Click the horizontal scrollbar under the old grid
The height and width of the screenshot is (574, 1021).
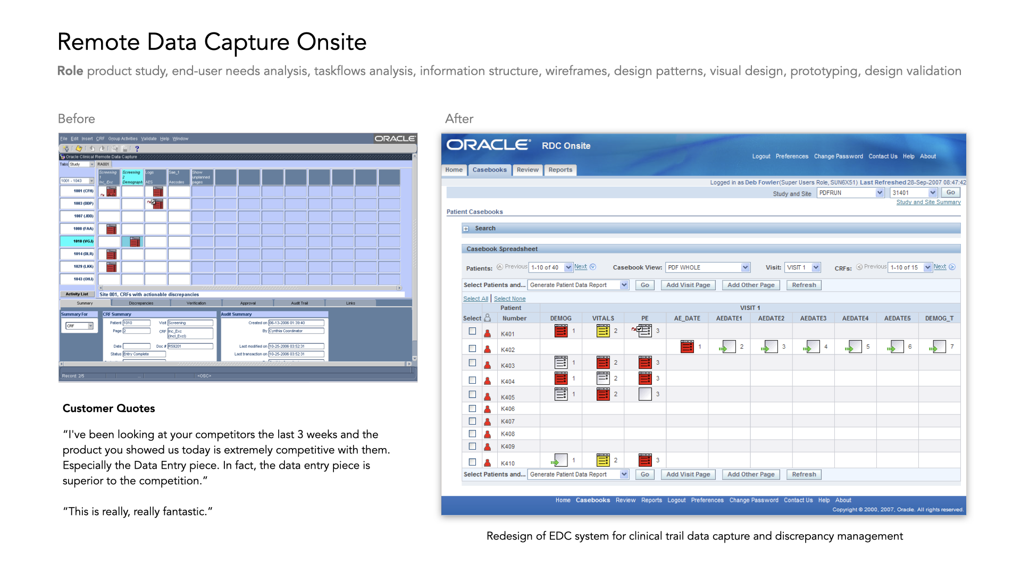pyautogui.click(x=250, y=288)
